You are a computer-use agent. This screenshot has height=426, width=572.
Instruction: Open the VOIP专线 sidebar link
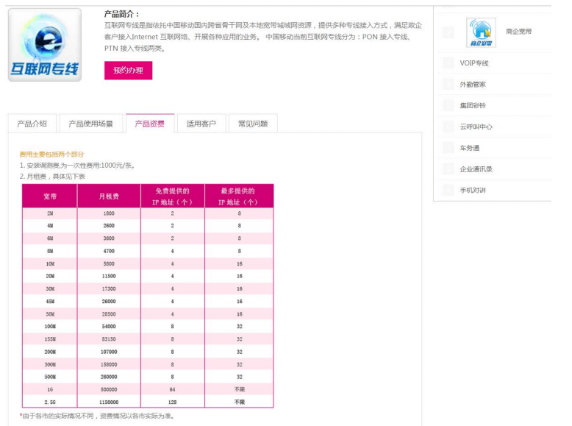[x=474, y=63]
